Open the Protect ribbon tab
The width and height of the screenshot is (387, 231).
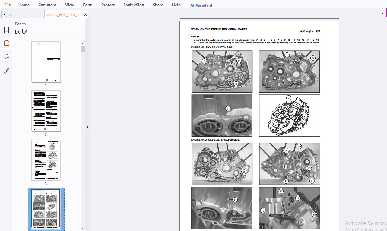108,5
